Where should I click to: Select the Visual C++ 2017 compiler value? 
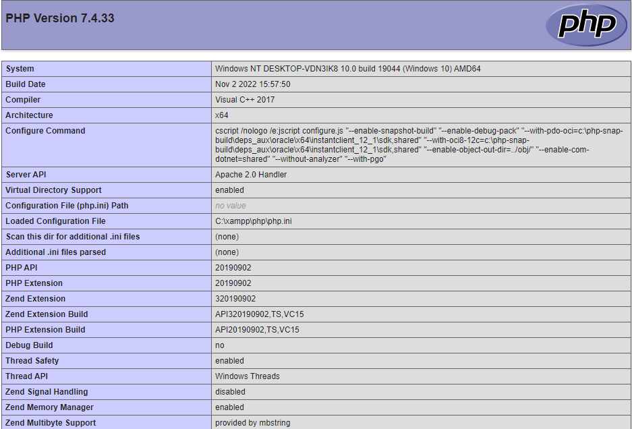(245, 100)
